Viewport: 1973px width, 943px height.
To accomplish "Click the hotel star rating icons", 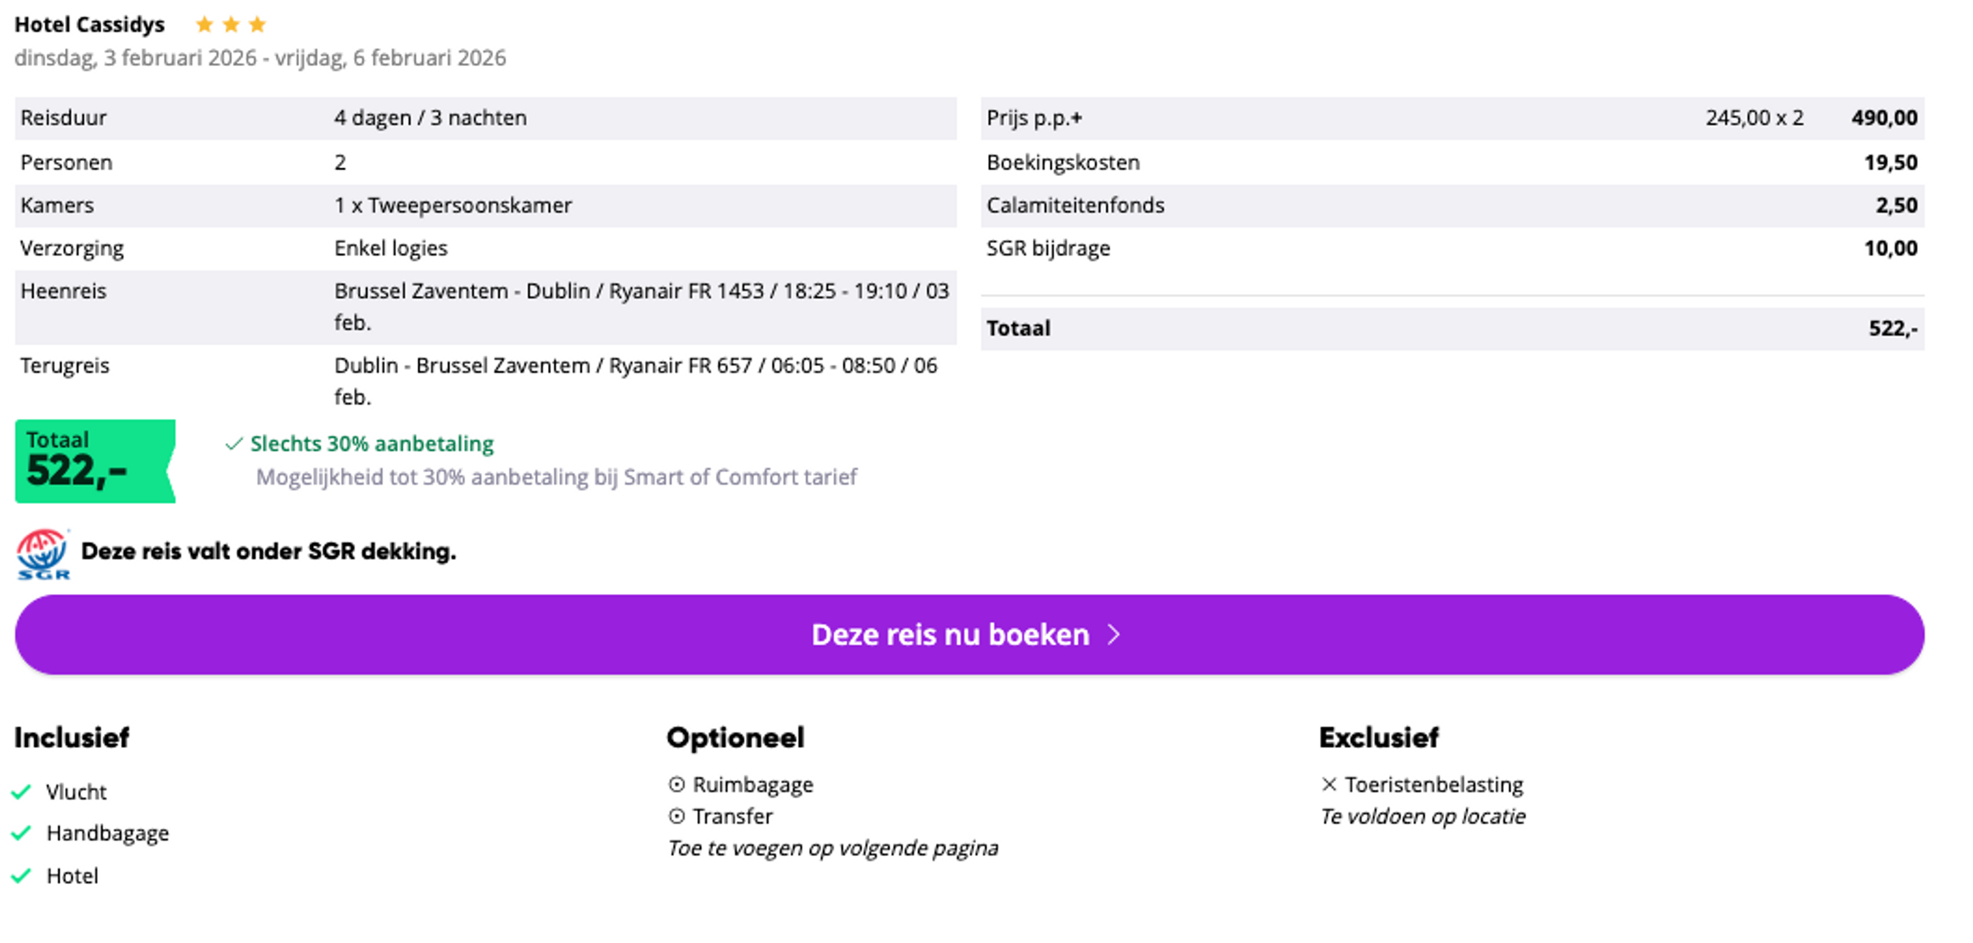I will 231,25.
